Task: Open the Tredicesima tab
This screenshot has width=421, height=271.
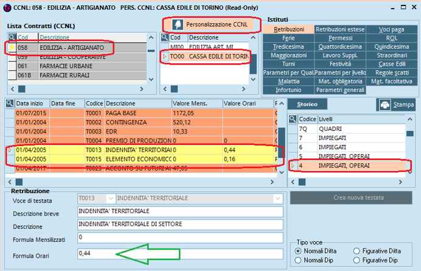Action: tap(288, 46)
